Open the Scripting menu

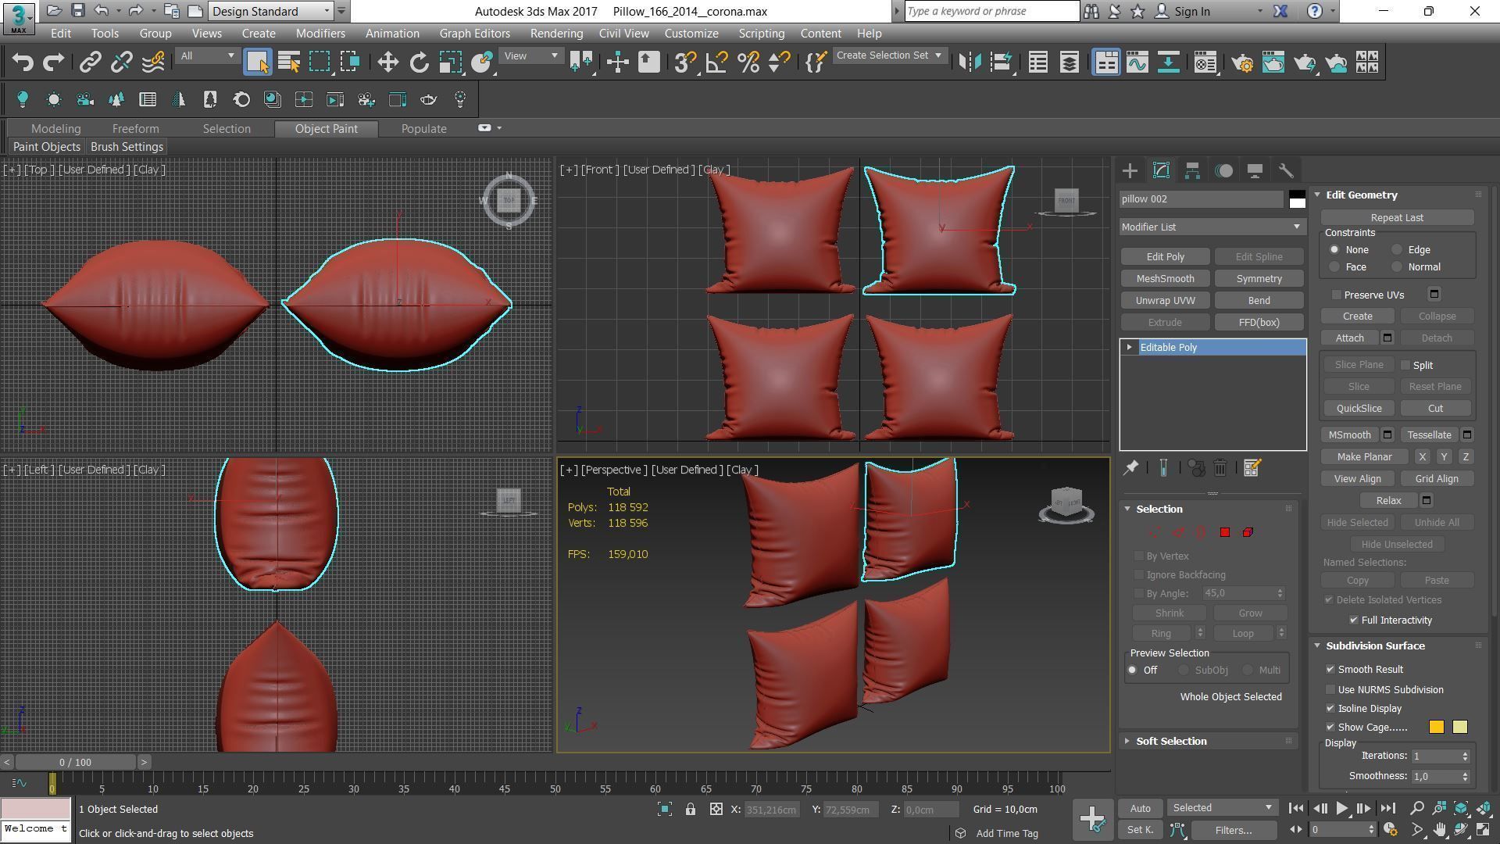pyautogui.click(x=761, y=34)
